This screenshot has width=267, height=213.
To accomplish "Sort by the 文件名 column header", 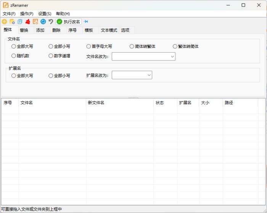I will pos(52,102).
